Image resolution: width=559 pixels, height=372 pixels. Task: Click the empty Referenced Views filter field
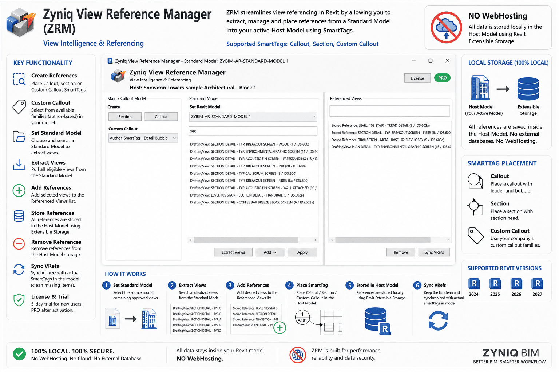[x=390, y=111]
